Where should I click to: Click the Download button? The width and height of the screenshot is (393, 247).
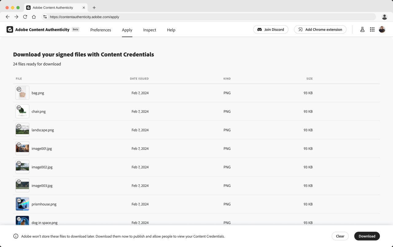coord(367,236)
